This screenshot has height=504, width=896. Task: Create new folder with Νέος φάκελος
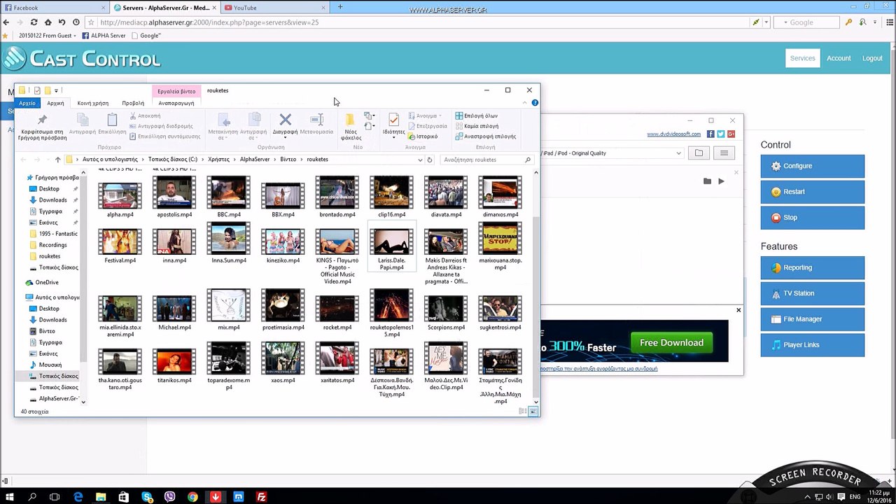click(351, 126)
